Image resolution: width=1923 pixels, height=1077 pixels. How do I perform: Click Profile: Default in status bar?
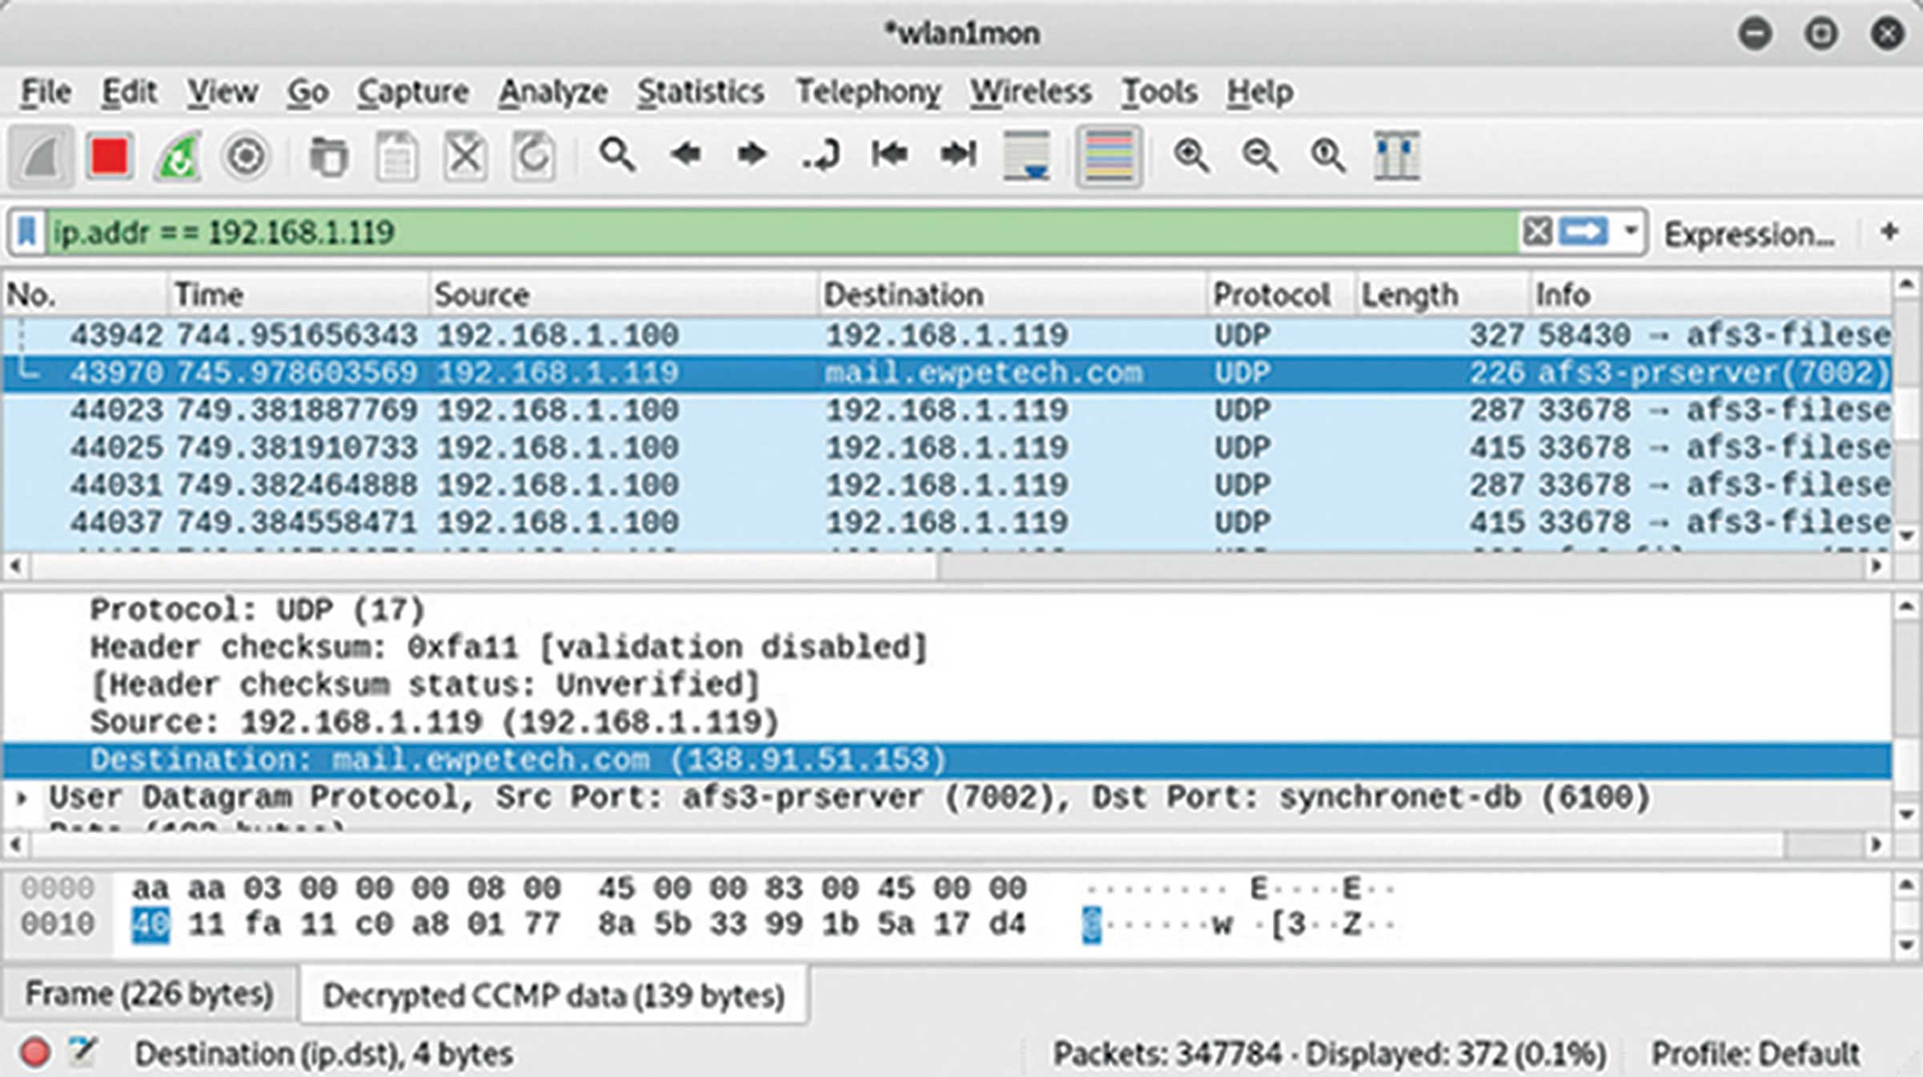click(1755, 1054)
